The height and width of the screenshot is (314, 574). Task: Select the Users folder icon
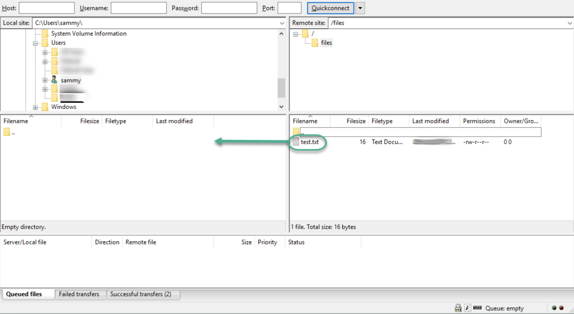(45, 42)
